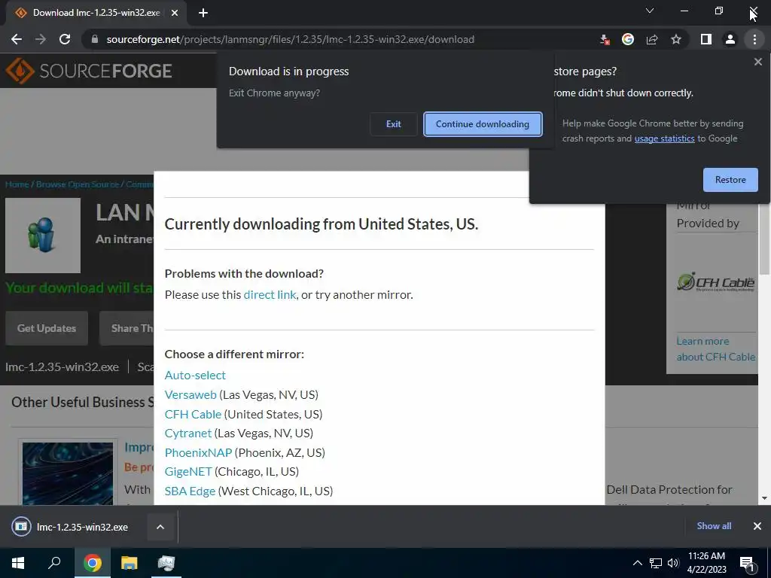This screenshot has width=771, height=578.
Task: Open the lmc-1.2.35-win32.exe download item
Action: pos(70,527)
